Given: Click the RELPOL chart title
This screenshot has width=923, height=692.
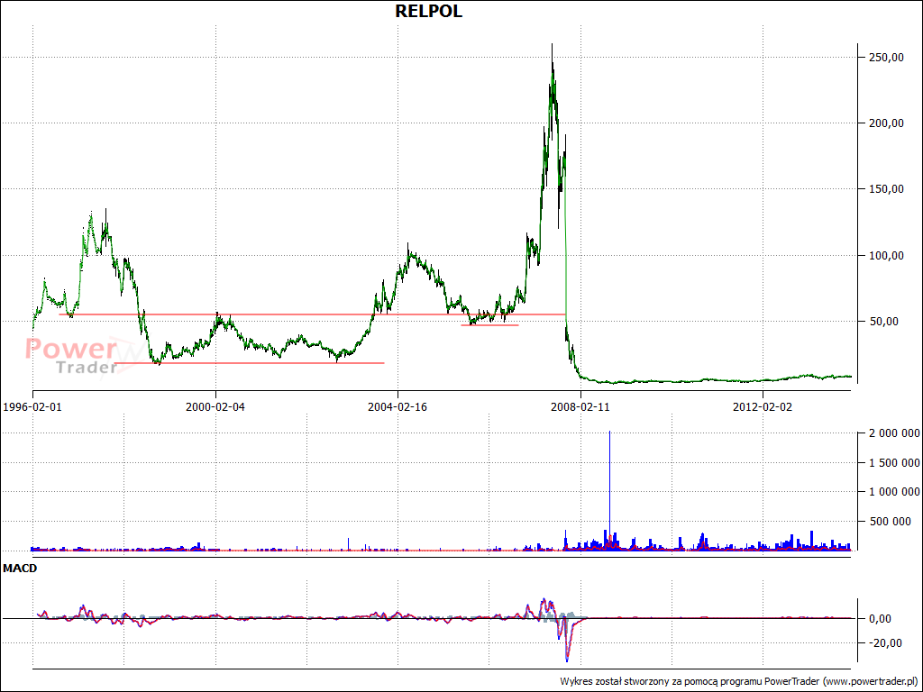Looking at the screenshot, I should (x=428, y=11).
